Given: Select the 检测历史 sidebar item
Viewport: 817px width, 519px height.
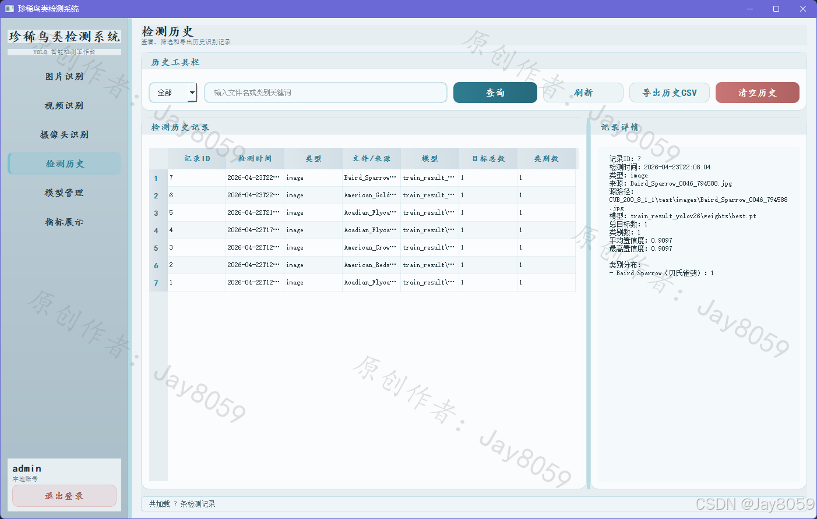Looking at the screenshot, I should click(64, 164).
